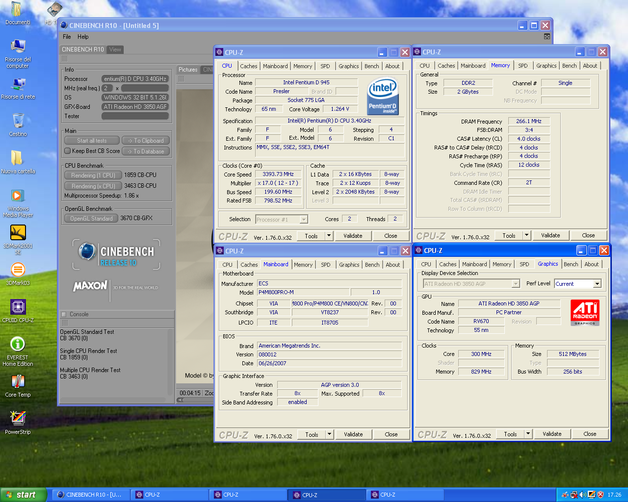
Task: Click the Tester input field in Cinebench
Action: (x=135, y=116)
